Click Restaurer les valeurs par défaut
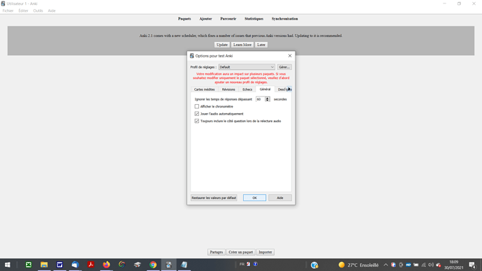 [x=214, y=198]
